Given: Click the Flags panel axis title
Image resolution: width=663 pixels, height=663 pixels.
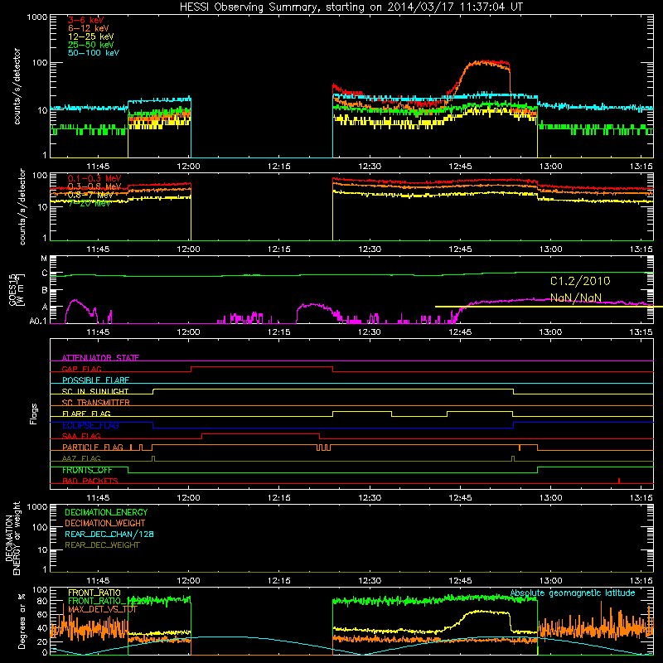Looking at the screenshot, I should [x=34, y=414].
